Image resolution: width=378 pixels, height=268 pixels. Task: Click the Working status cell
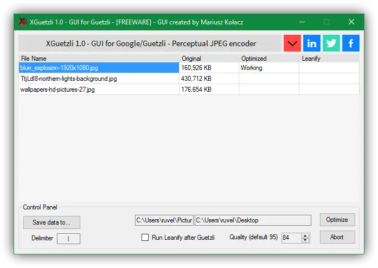click(269, 68)
